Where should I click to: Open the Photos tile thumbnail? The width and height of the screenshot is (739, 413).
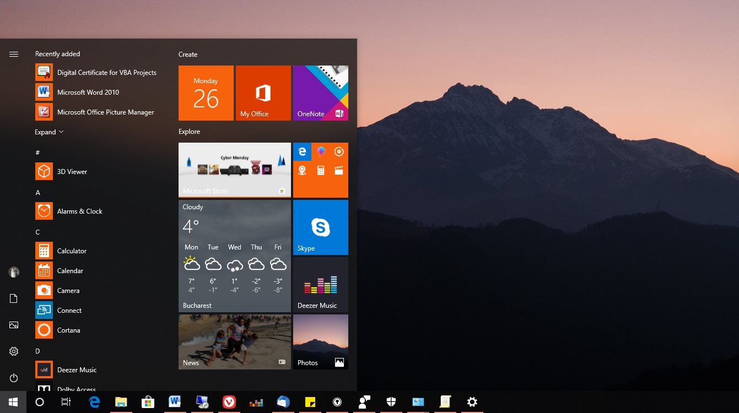point(320,341)
